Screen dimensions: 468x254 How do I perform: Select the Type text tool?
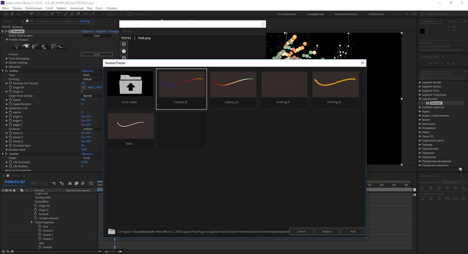click(58, 14)
